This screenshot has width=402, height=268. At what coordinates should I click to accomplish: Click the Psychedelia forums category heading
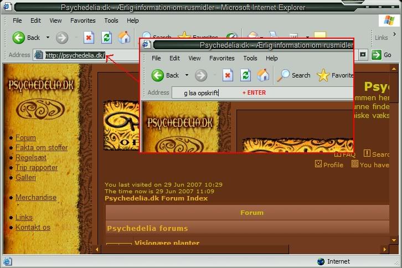click(147, 229)
